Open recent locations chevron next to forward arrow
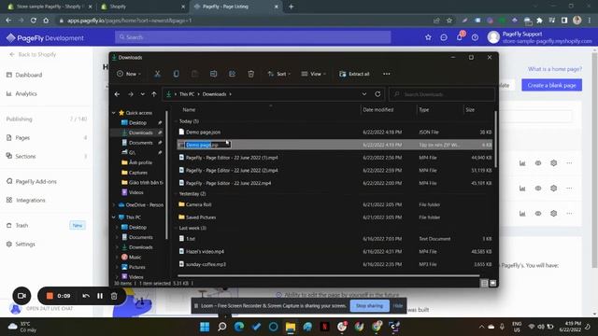This screenshot has height=336, width=598. click(142, 94)
